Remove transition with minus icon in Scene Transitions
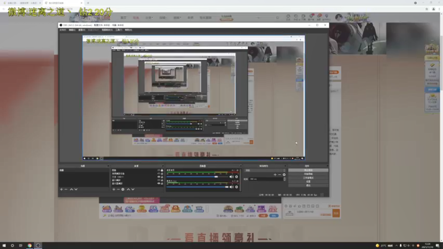The height and width of the screenshot is (249, 443). click(280, 175)
